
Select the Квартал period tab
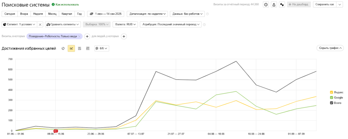67,14
